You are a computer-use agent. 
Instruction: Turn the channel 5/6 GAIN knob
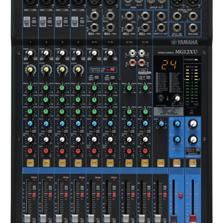tap(94, 53)
